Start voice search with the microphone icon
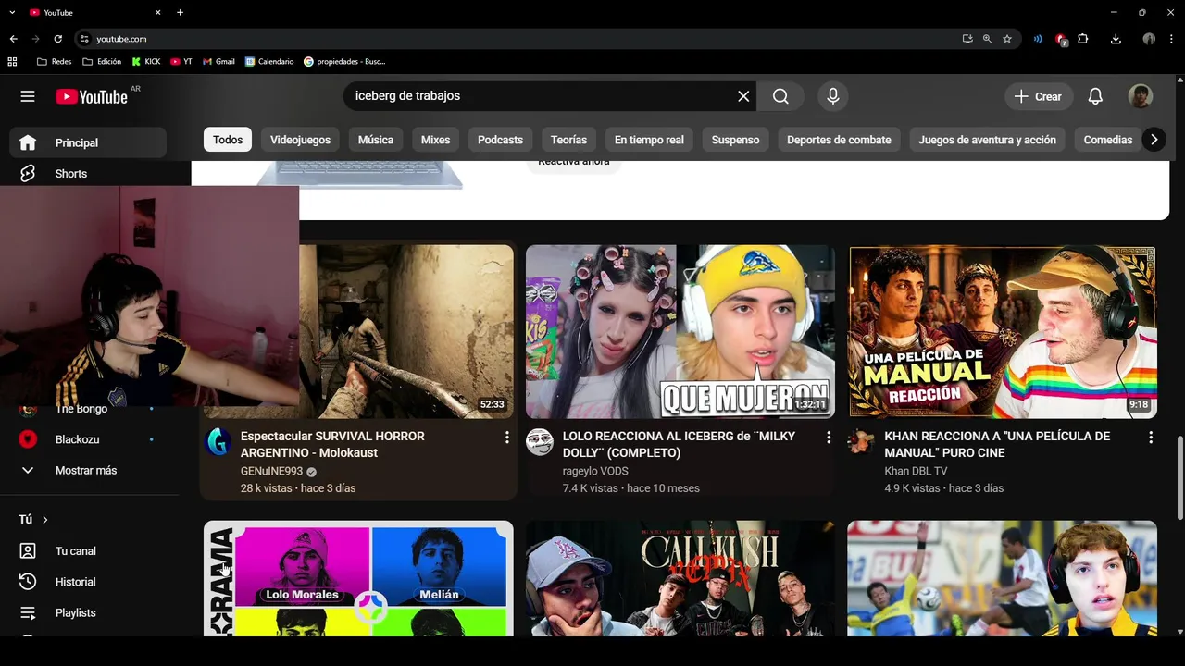The height and width of the screenshot is (666, 1185). 832,96
